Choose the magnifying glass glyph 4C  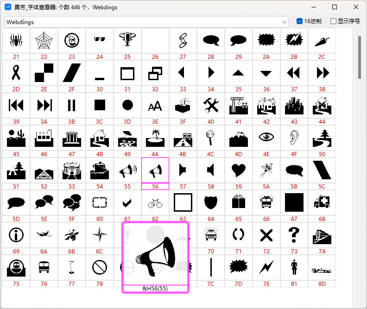210,138
